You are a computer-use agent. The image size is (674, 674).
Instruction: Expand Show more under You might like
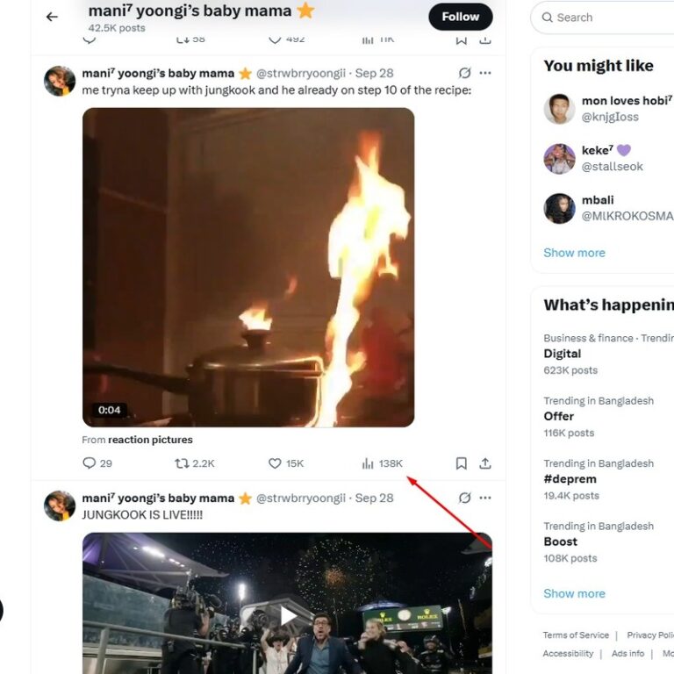574,253
